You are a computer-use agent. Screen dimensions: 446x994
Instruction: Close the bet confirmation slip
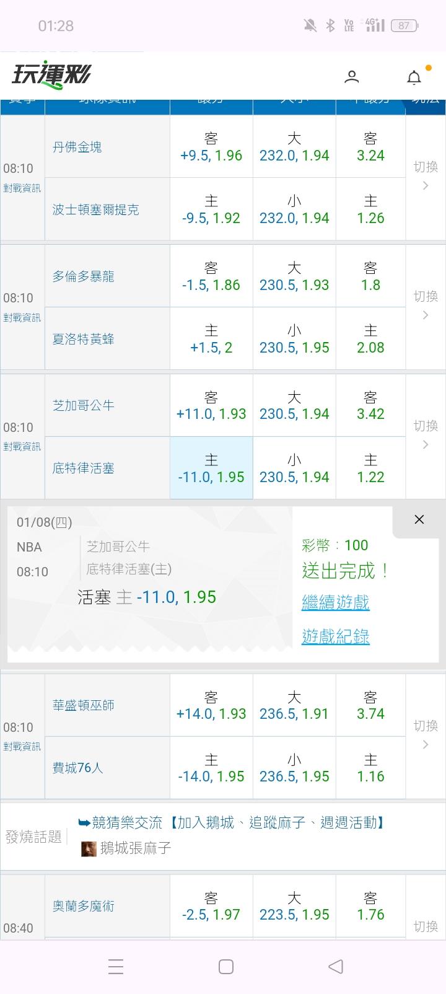[419, 519]
